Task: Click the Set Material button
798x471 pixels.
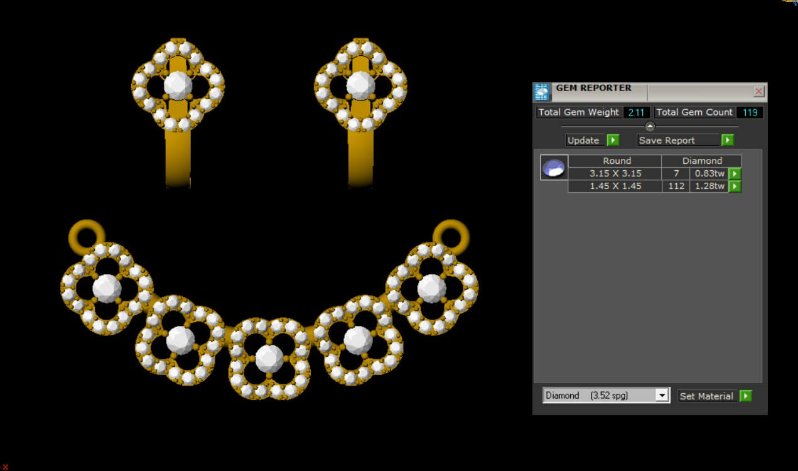Action: (708, 396)
